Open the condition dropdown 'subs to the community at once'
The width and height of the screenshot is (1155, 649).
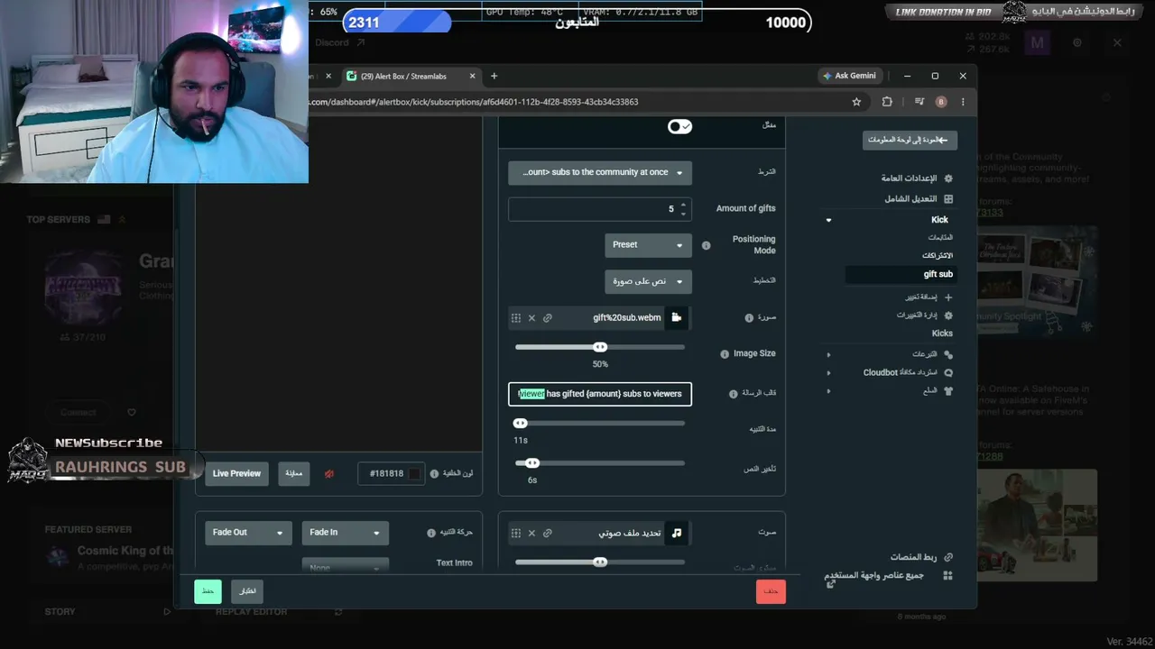click(x=600, y=172)
